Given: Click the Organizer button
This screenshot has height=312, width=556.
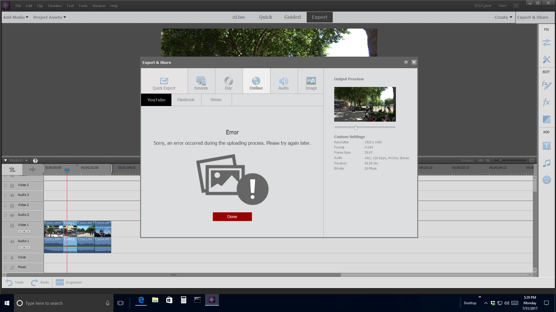Looking at the screenshot, I should (x=69, y=283).
